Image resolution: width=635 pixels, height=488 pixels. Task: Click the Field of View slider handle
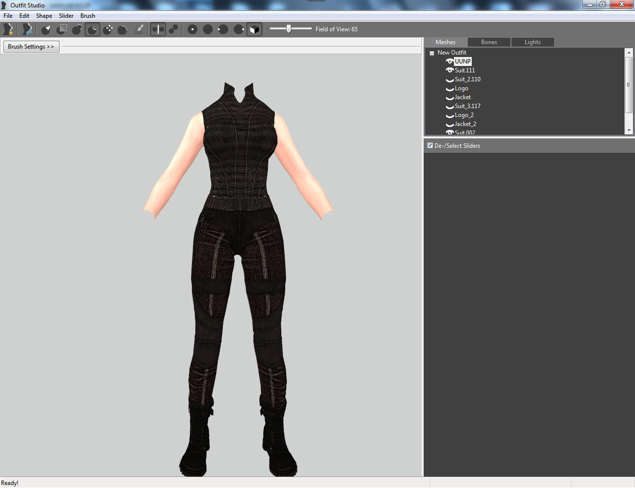(289, 29)
